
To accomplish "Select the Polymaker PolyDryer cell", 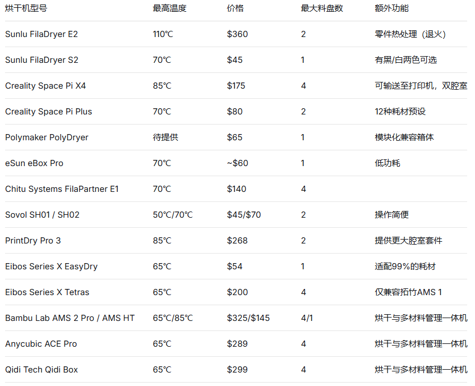I will coord(47,137).
